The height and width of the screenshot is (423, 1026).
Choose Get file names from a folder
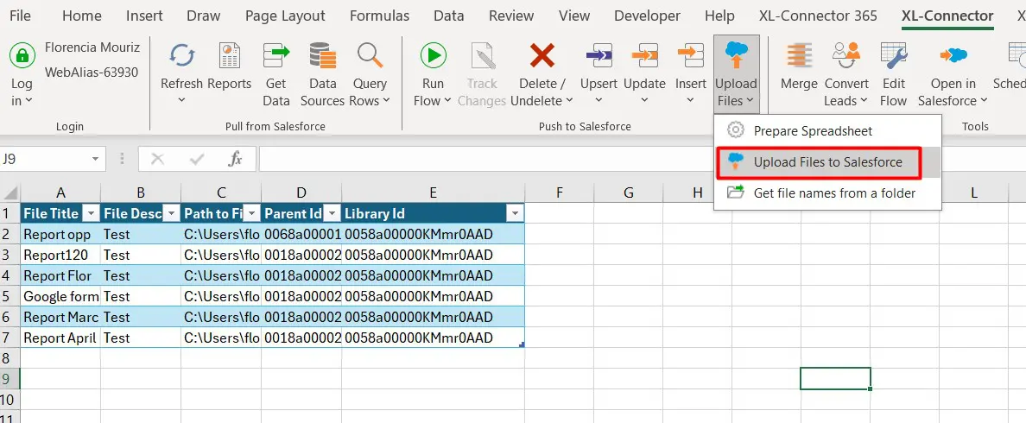click(x=827, y=193)
